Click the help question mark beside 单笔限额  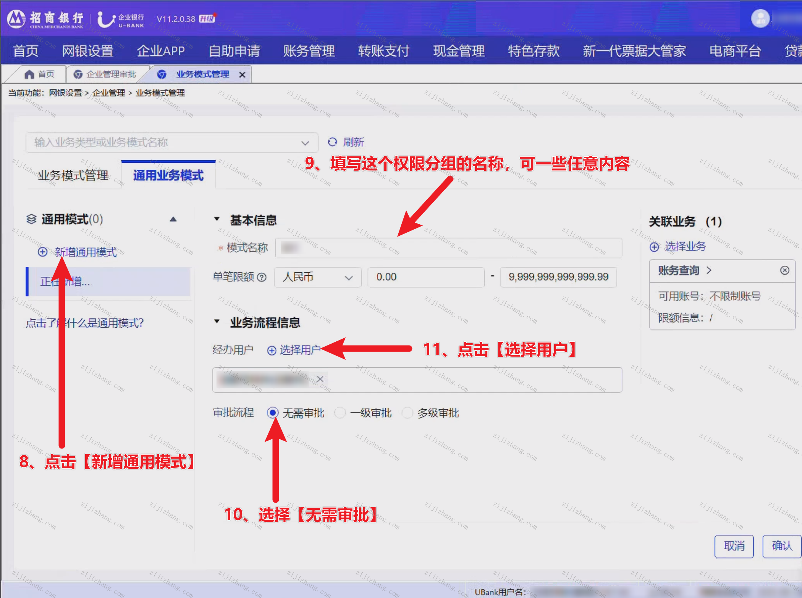point(262,277)
